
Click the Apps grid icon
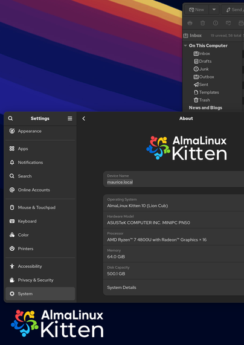tap(12, 149)
